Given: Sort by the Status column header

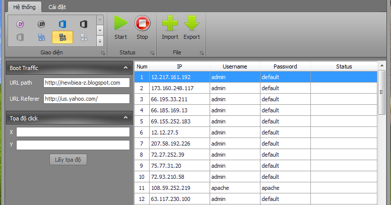Looking at the screenshot, I should click(344, 66).
